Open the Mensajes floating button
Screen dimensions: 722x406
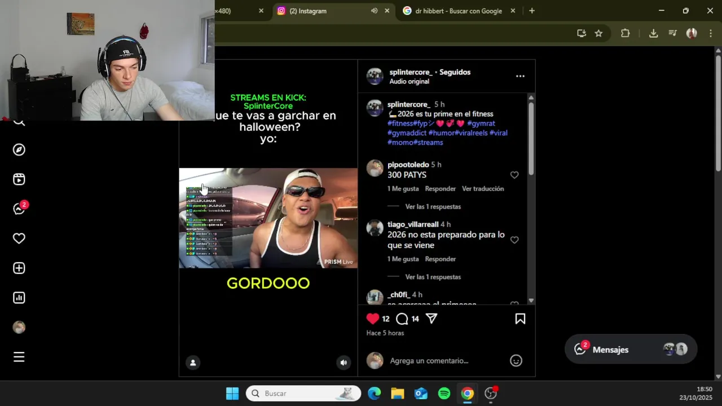tap(631, 350)
